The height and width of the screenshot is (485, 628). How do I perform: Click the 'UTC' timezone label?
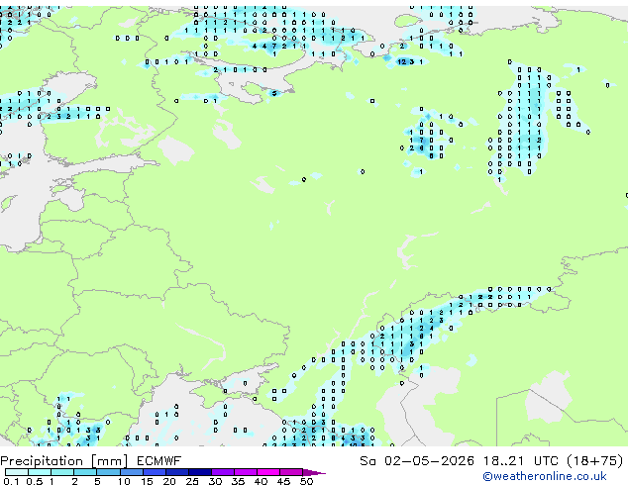pos(546,461)
